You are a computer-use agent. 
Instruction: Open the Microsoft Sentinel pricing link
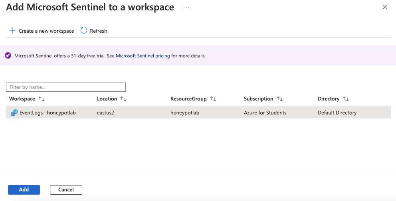click(143, 56)
